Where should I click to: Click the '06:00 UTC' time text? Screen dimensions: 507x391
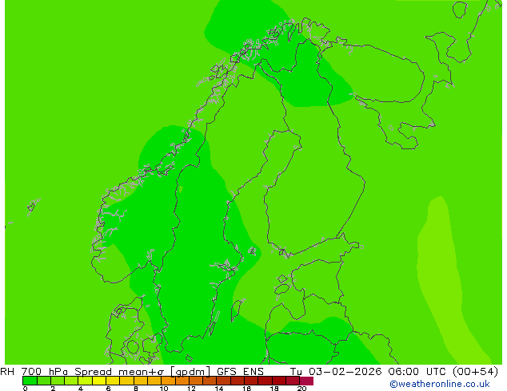[417, 372]
